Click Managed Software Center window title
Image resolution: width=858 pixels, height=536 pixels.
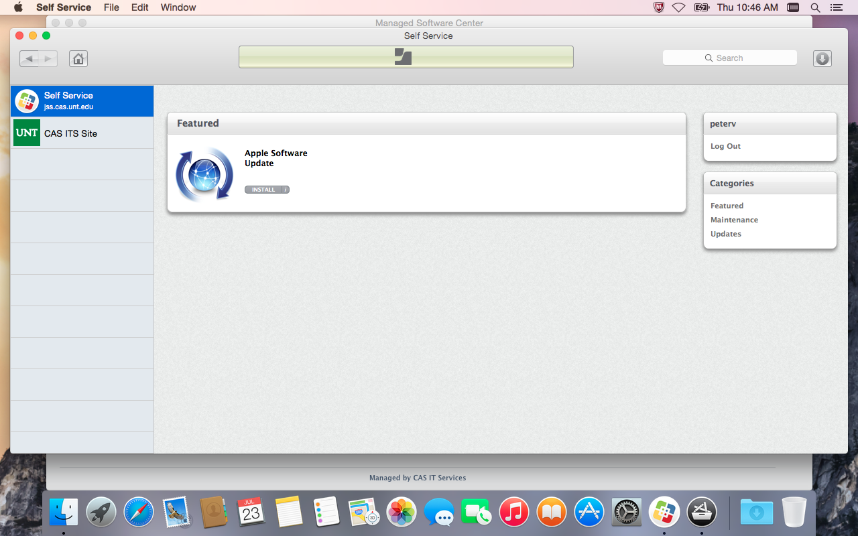(x=429, y=23)
